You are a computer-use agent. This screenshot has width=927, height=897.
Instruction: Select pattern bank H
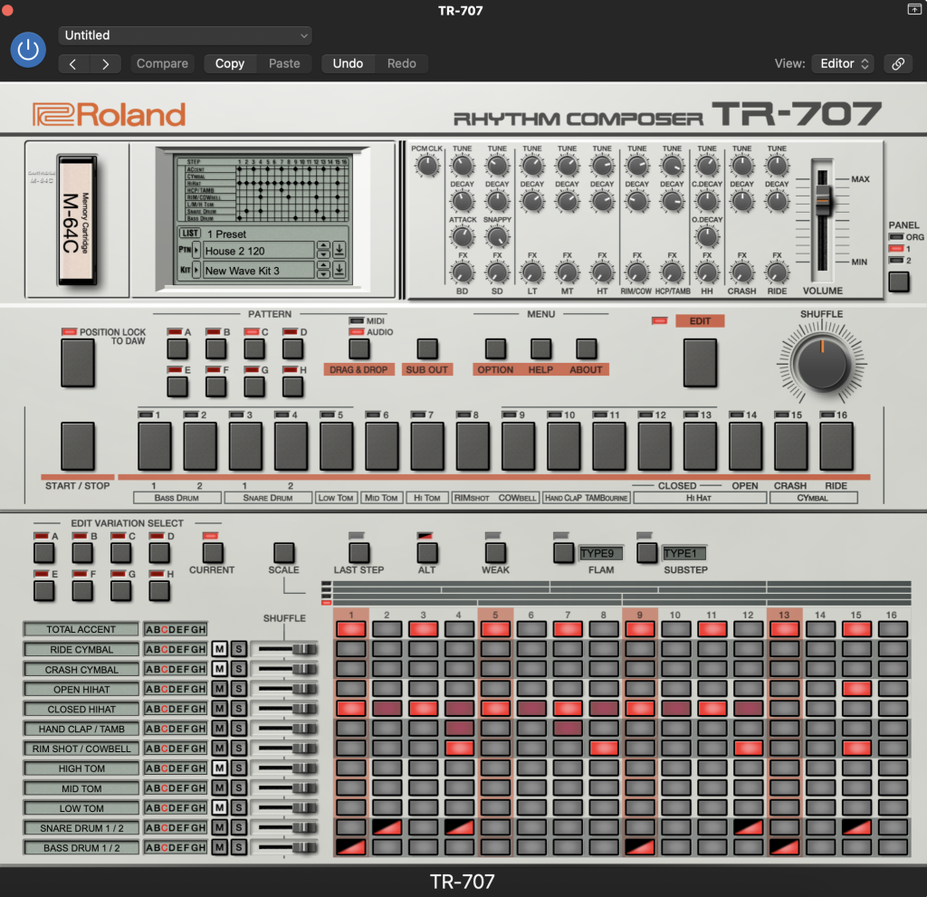(x=292, y=386)
